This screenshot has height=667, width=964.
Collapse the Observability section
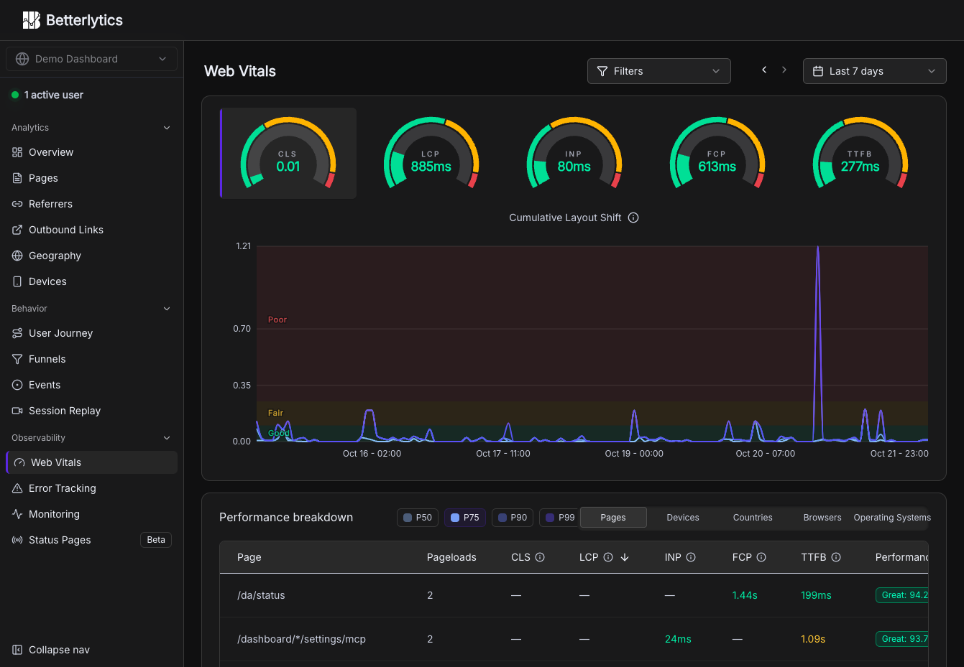[x=167, y=438]
